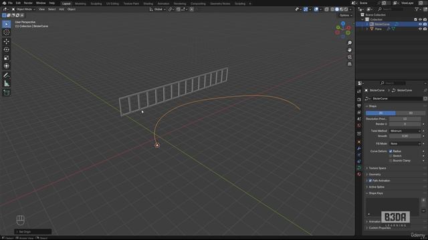Open the Object Data curve properties tab
428x240 pixels.
(359, 167)
